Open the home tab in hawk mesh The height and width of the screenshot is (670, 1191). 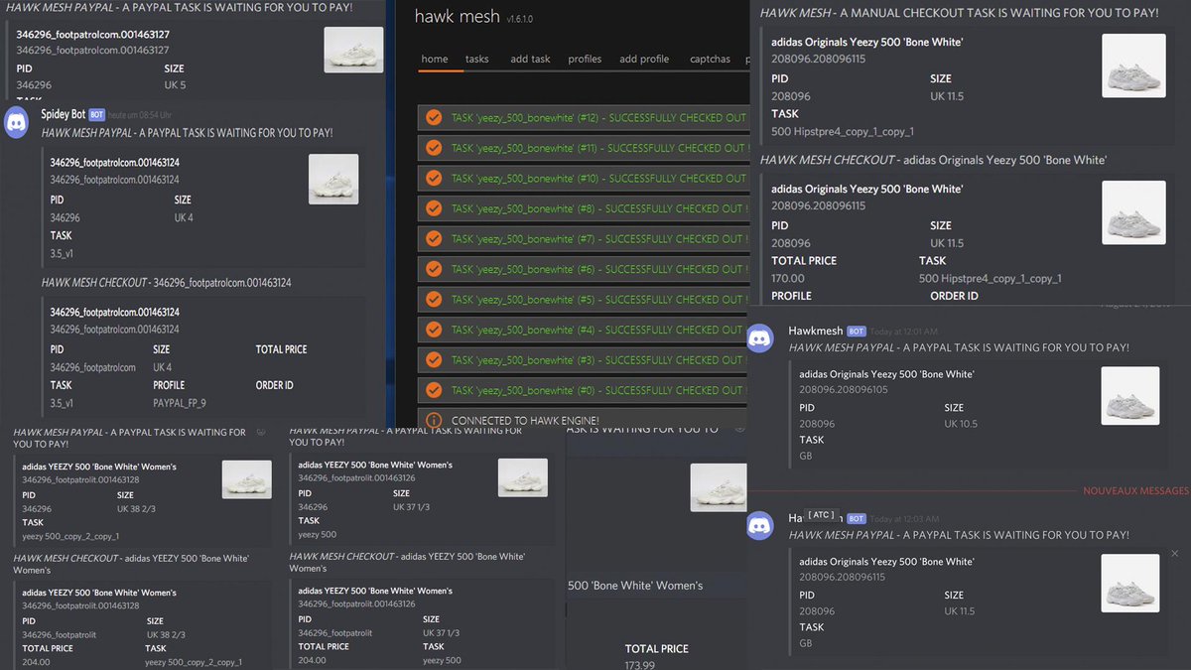click(x=435, y=59)
